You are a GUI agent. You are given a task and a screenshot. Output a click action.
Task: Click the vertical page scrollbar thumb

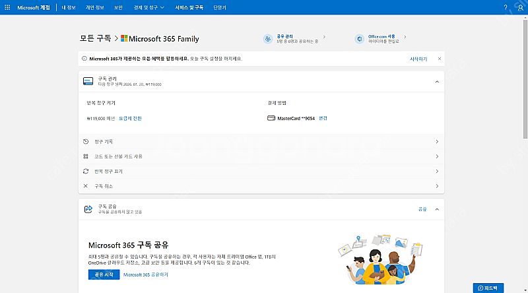525,79
